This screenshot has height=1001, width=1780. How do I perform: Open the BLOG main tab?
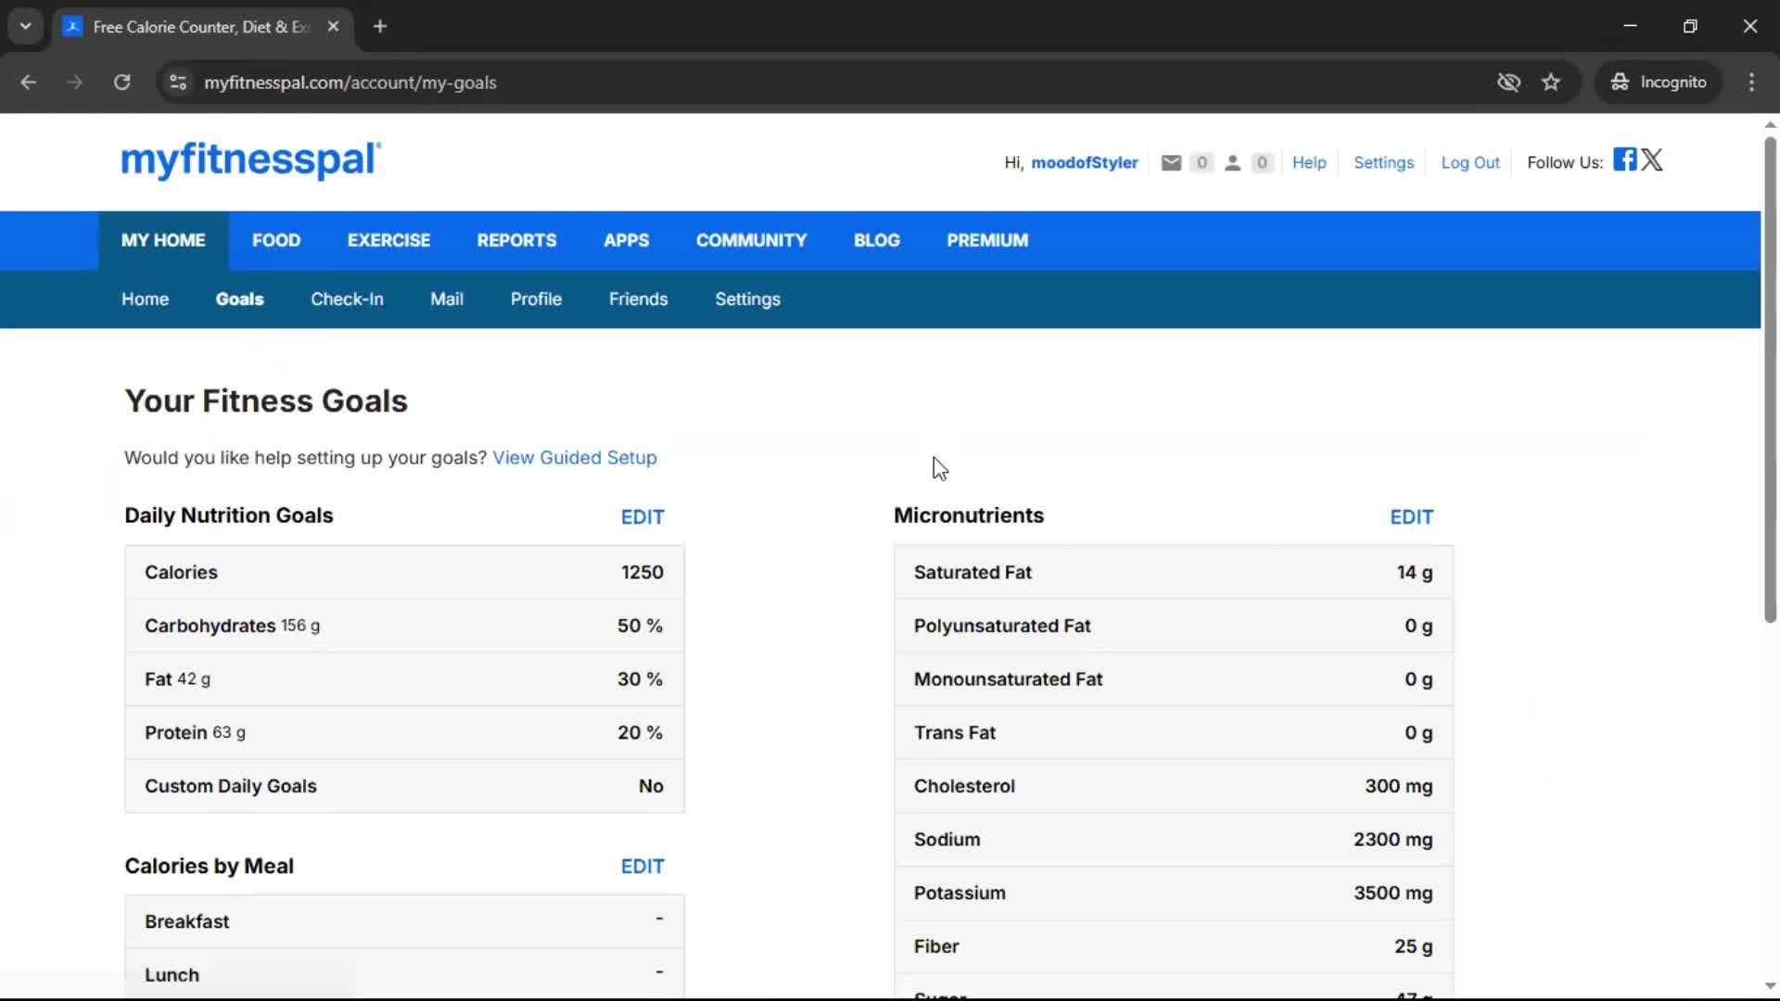tap(876, 240)
